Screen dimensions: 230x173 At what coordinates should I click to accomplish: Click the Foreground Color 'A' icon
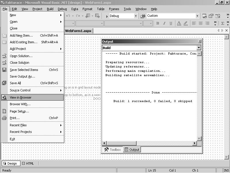click(179, 23)
